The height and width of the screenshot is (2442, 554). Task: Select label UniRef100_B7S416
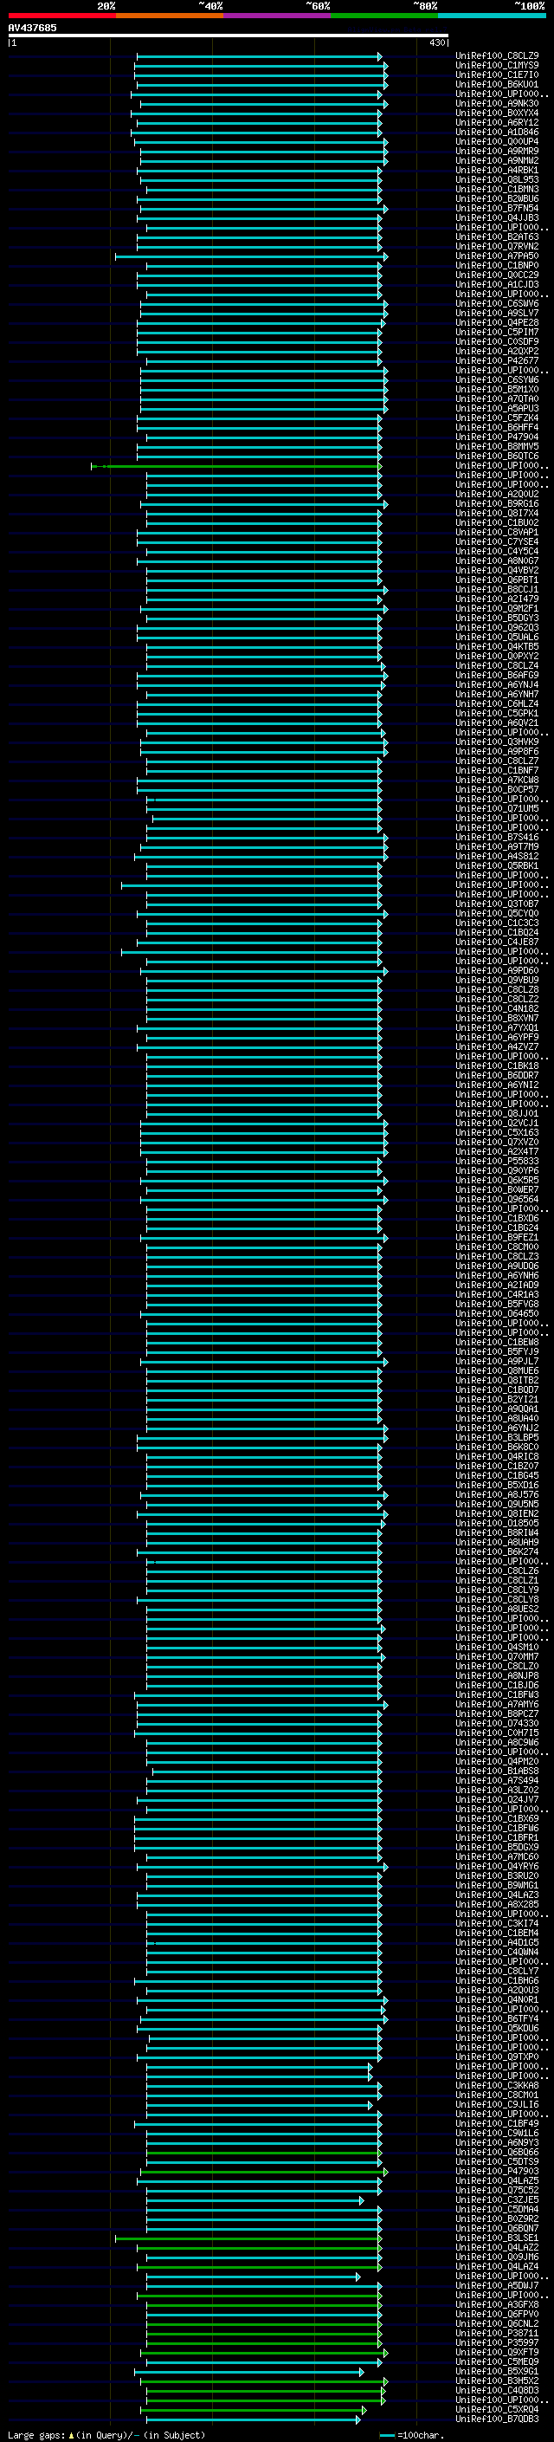(x=497, y=837)
